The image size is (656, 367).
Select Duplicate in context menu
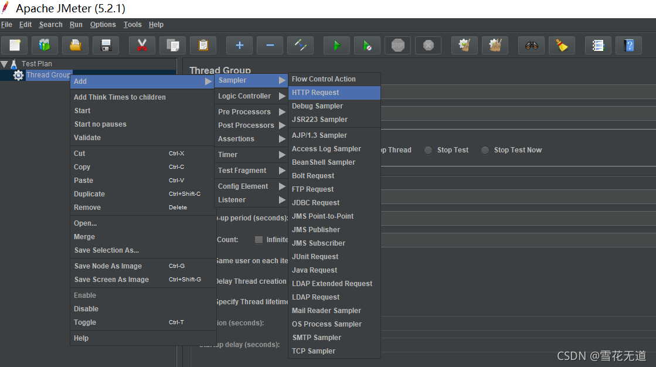coord(142,194)
